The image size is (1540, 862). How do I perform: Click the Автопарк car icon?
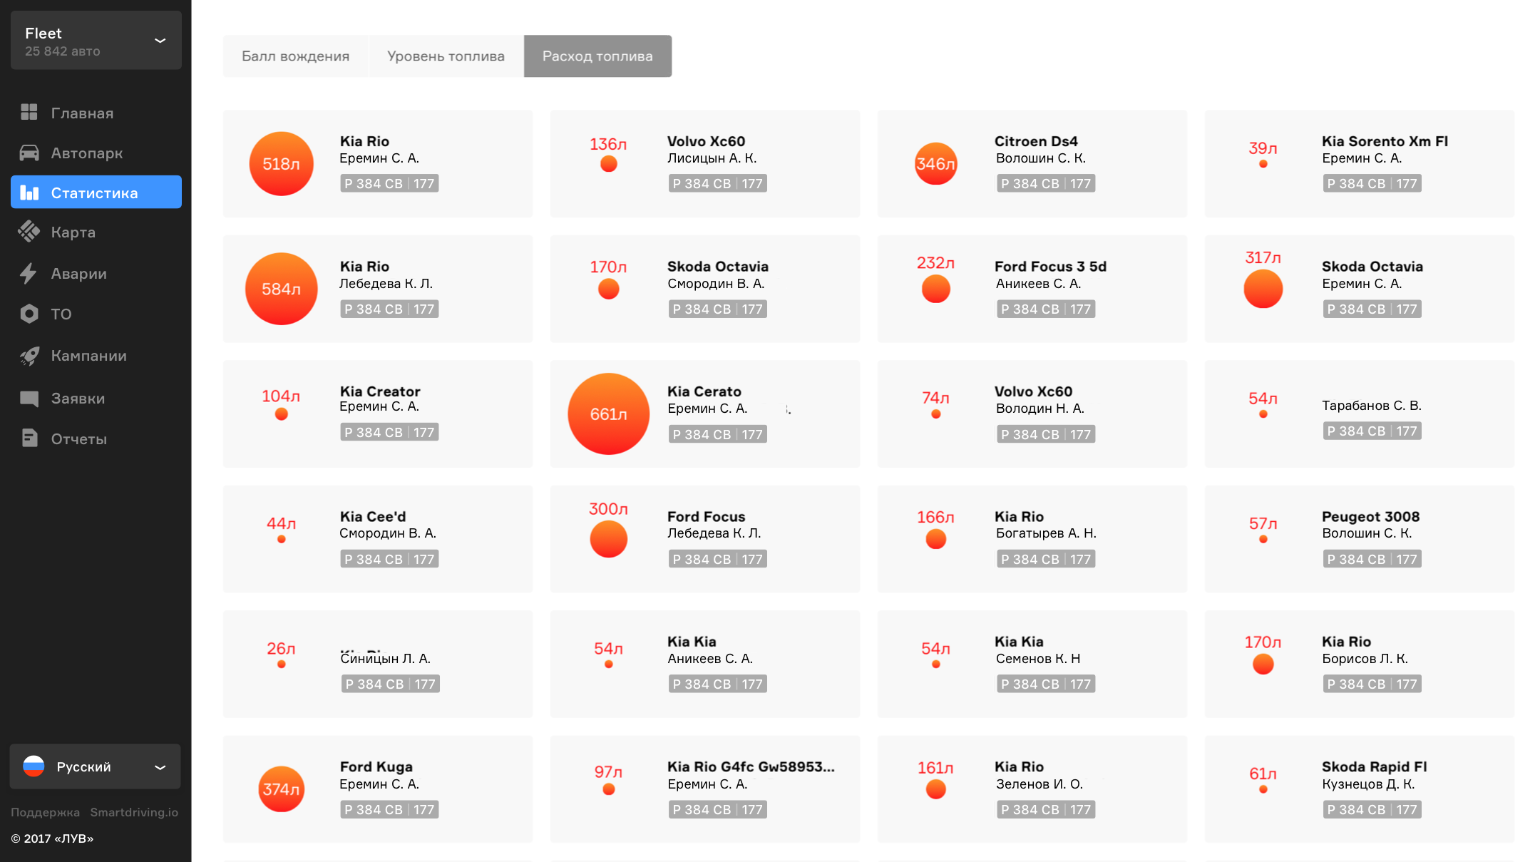[29, 153]
